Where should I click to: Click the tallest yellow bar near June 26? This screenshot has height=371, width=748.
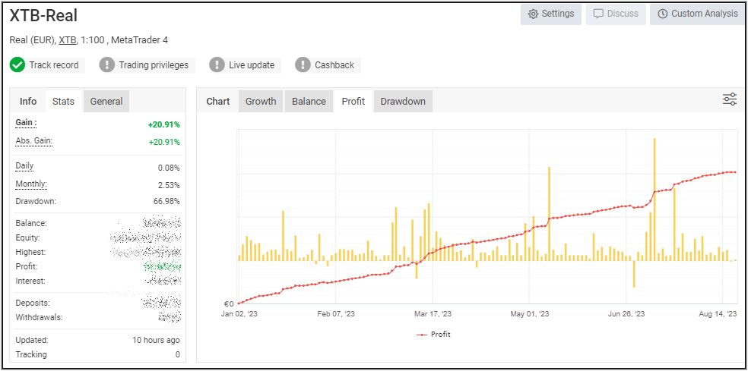pos(654,197)
